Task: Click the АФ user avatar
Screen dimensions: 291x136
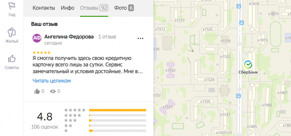Action: [x=37, y=38]
